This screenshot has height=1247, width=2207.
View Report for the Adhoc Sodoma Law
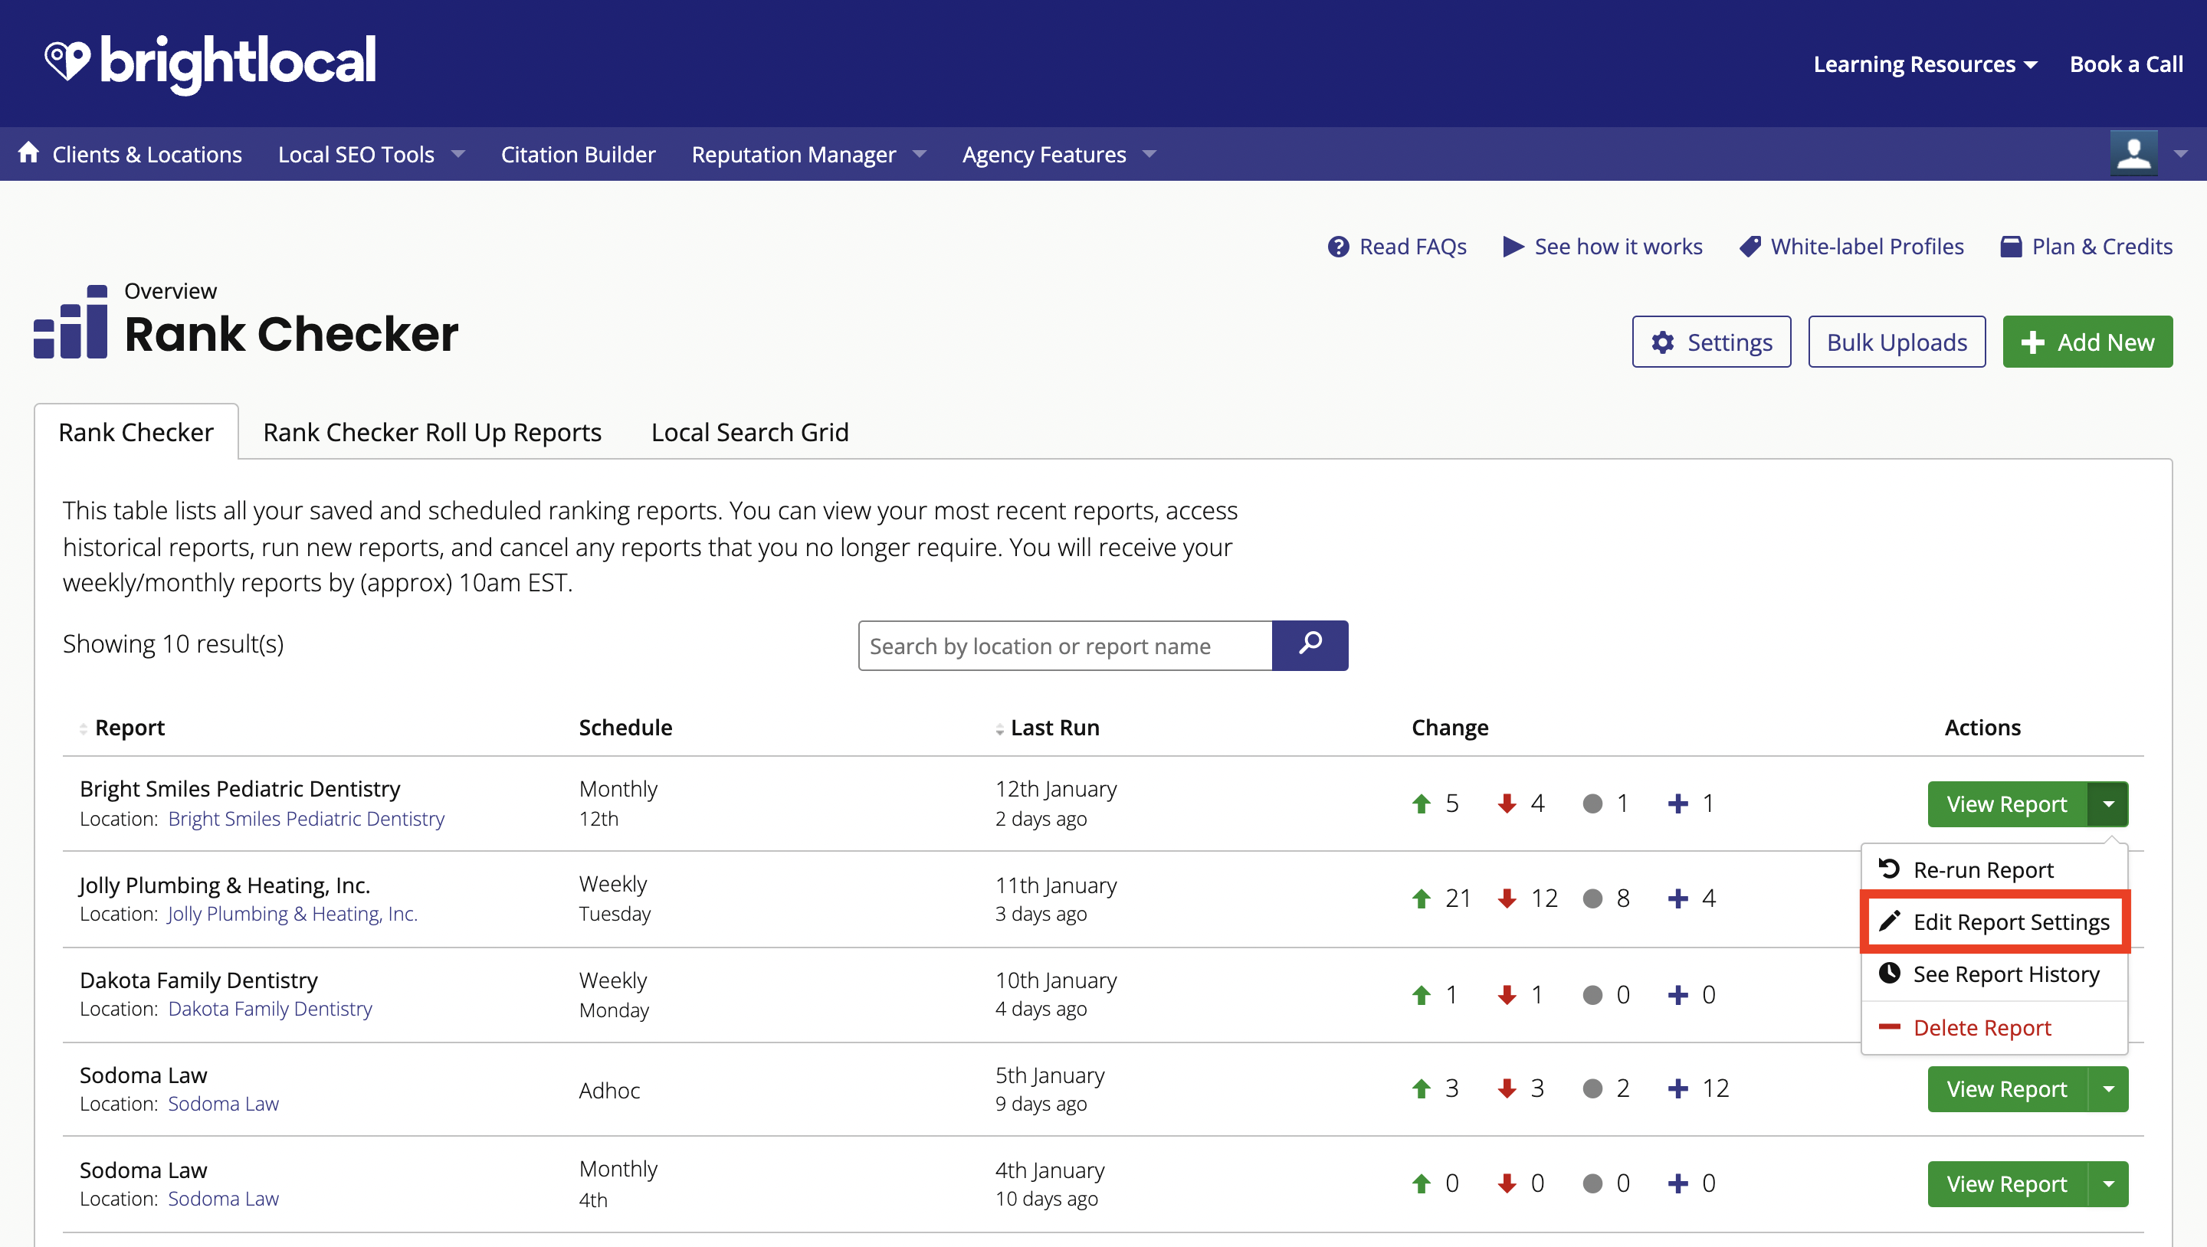tap(2006, 1089)
